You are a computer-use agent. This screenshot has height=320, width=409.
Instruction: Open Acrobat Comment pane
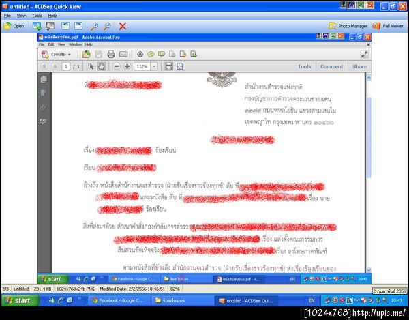pos(331,66)
